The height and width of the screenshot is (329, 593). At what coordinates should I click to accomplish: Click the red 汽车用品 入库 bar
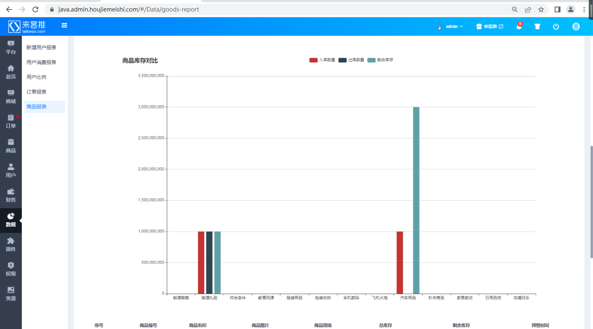click(x=400, y=262)
